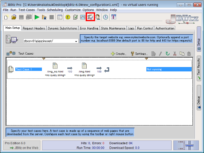Switch to the Dynamic Substitutions tab
204x153 pixels.
click(x=62, y=28)
